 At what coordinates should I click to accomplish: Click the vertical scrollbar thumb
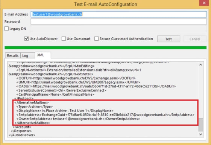click(x=200, y=125)
